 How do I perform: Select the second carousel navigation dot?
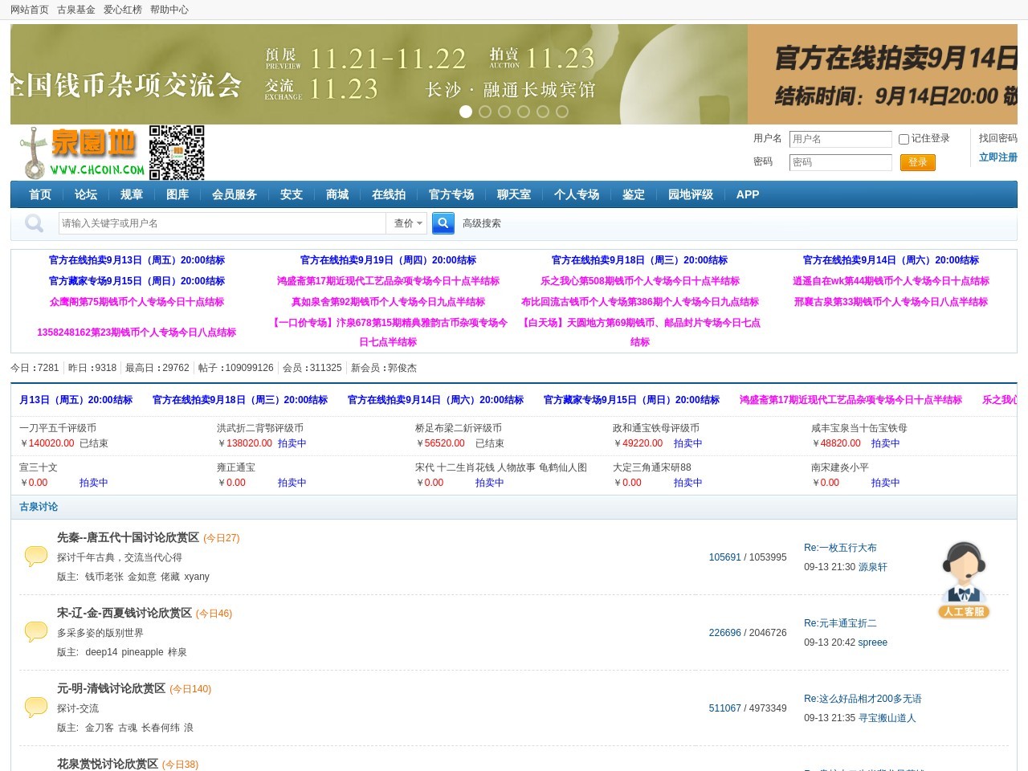(x=485, y=112)
